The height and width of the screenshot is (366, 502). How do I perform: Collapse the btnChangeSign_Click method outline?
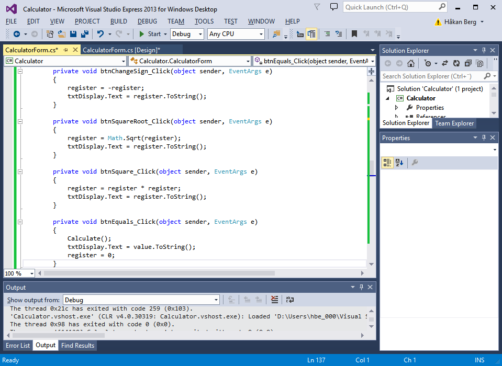20,71
